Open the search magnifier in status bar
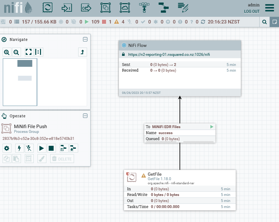The width and height of the screenshot is (279, 222). pos(264,22)
